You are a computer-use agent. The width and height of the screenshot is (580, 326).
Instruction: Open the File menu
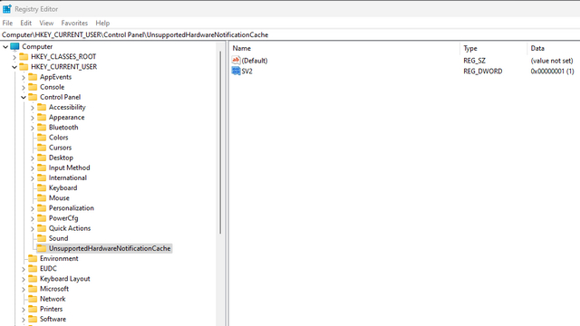pyautogui.click(x=7, y=23)
